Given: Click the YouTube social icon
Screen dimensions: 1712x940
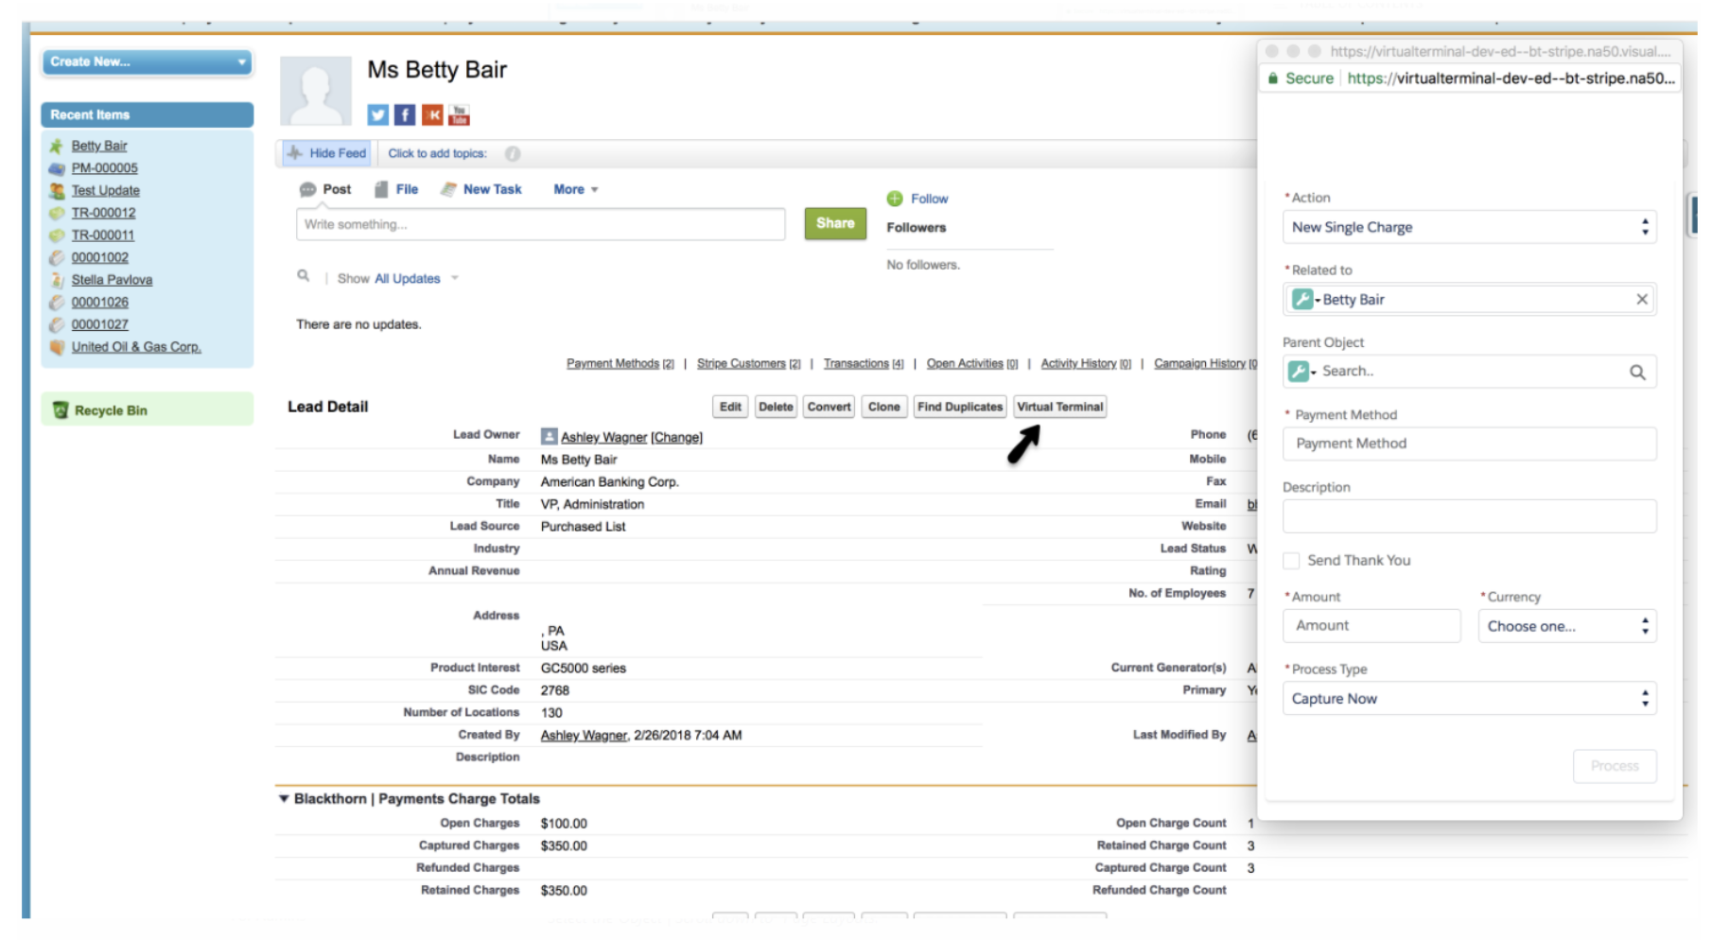Looking at the screenshot, I should click(x=459, y=115).
